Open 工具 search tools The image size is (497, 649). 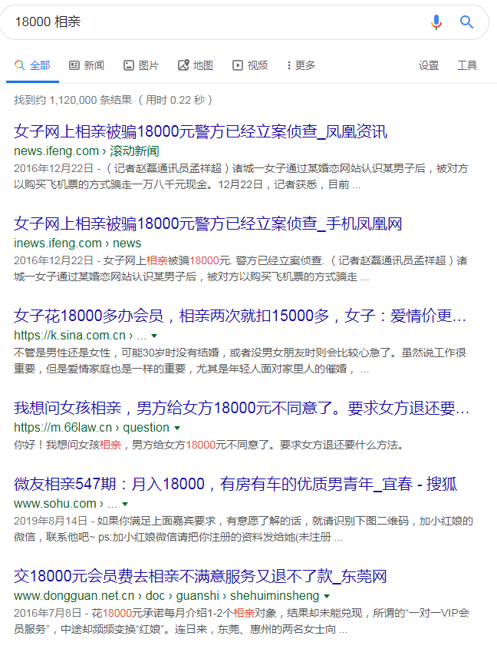tap(467, 65)
